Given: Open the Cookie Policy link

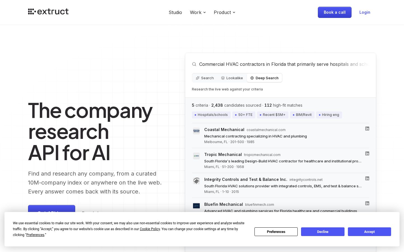Looking at the screenshot, I should point(150,229).
